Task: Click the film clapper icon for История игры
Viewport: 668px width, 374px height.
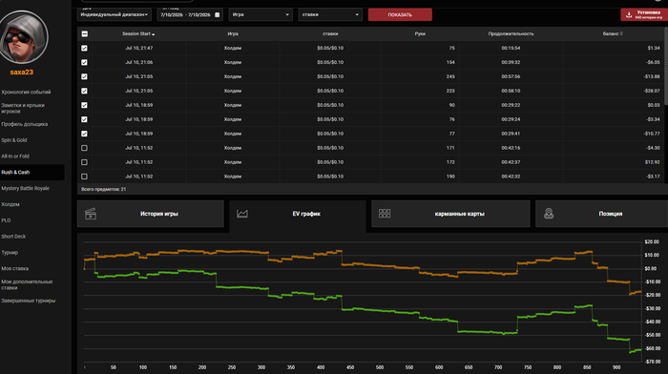Action: (91, 214)
